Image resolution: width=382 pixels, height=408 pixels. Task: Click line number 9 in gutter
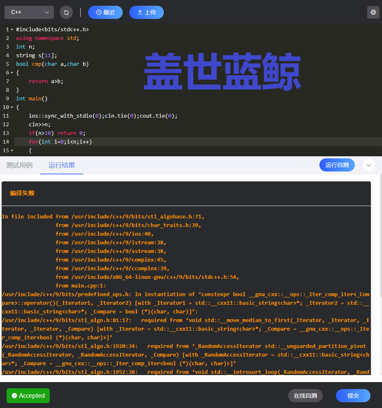[7, 99]
